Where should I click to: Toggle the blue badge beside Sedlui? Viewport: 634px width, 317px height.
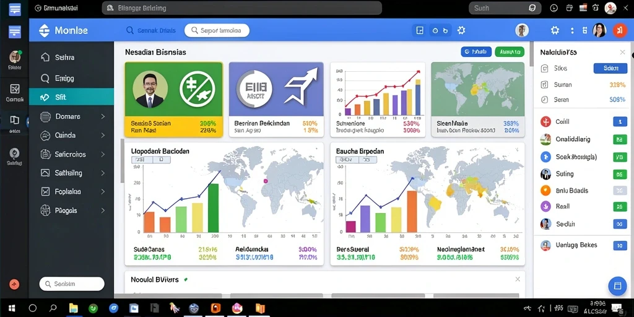[x=620, y=224]
